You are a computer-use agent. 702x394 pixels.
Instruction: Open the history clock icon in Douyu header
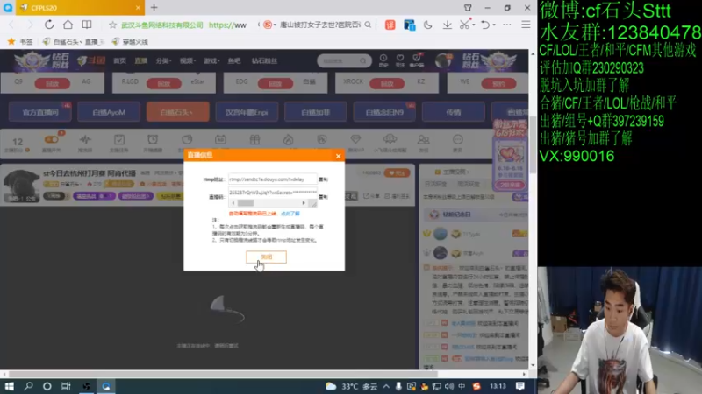[x=383, y=60]
